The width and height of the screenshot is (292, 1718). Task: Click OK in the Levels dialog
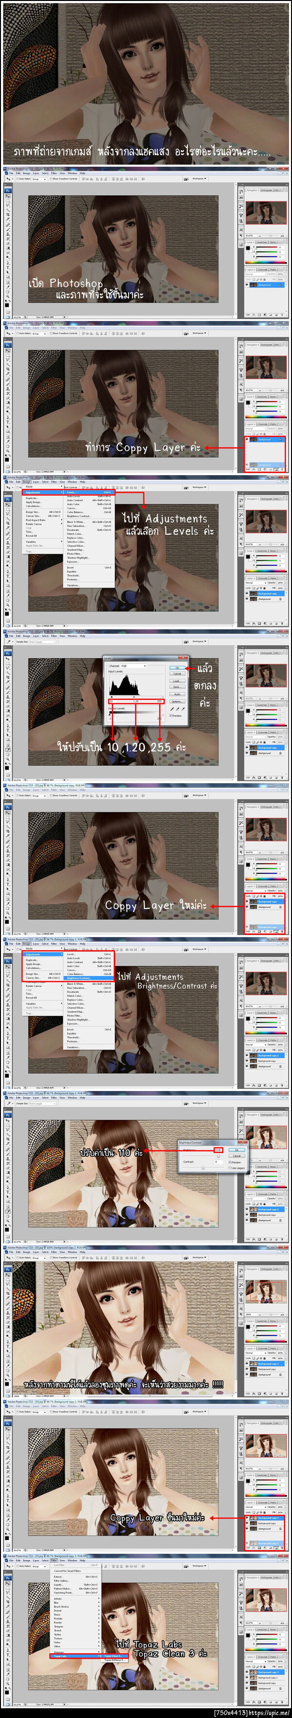click(178, 667)
